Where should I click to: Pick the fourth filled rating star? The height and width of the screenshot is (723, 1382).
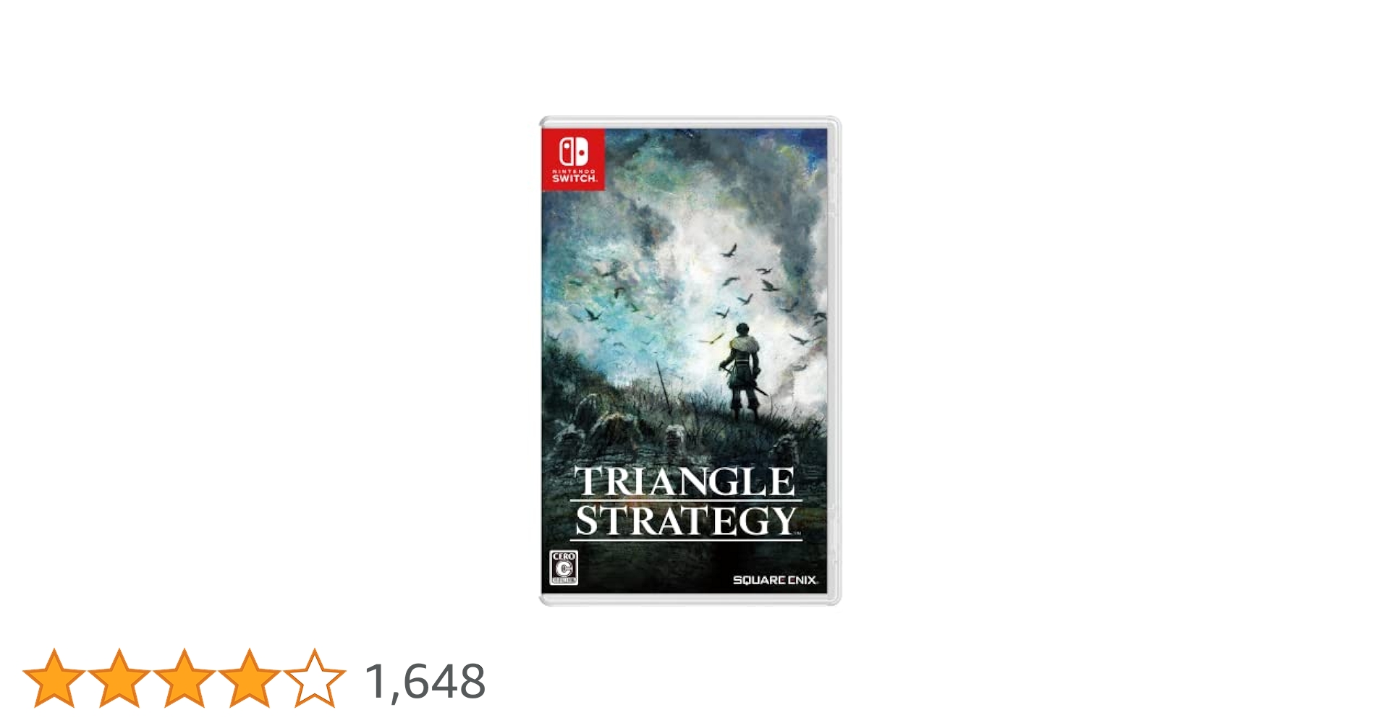click(250, 678)
